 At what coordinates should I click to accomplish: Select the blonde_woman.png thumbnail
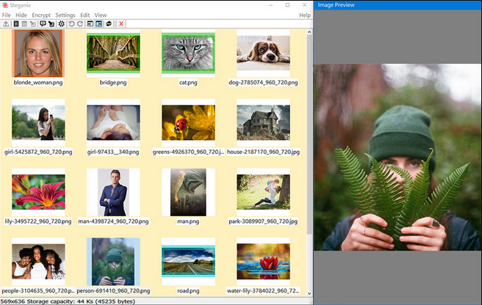(x=38, y=54)
